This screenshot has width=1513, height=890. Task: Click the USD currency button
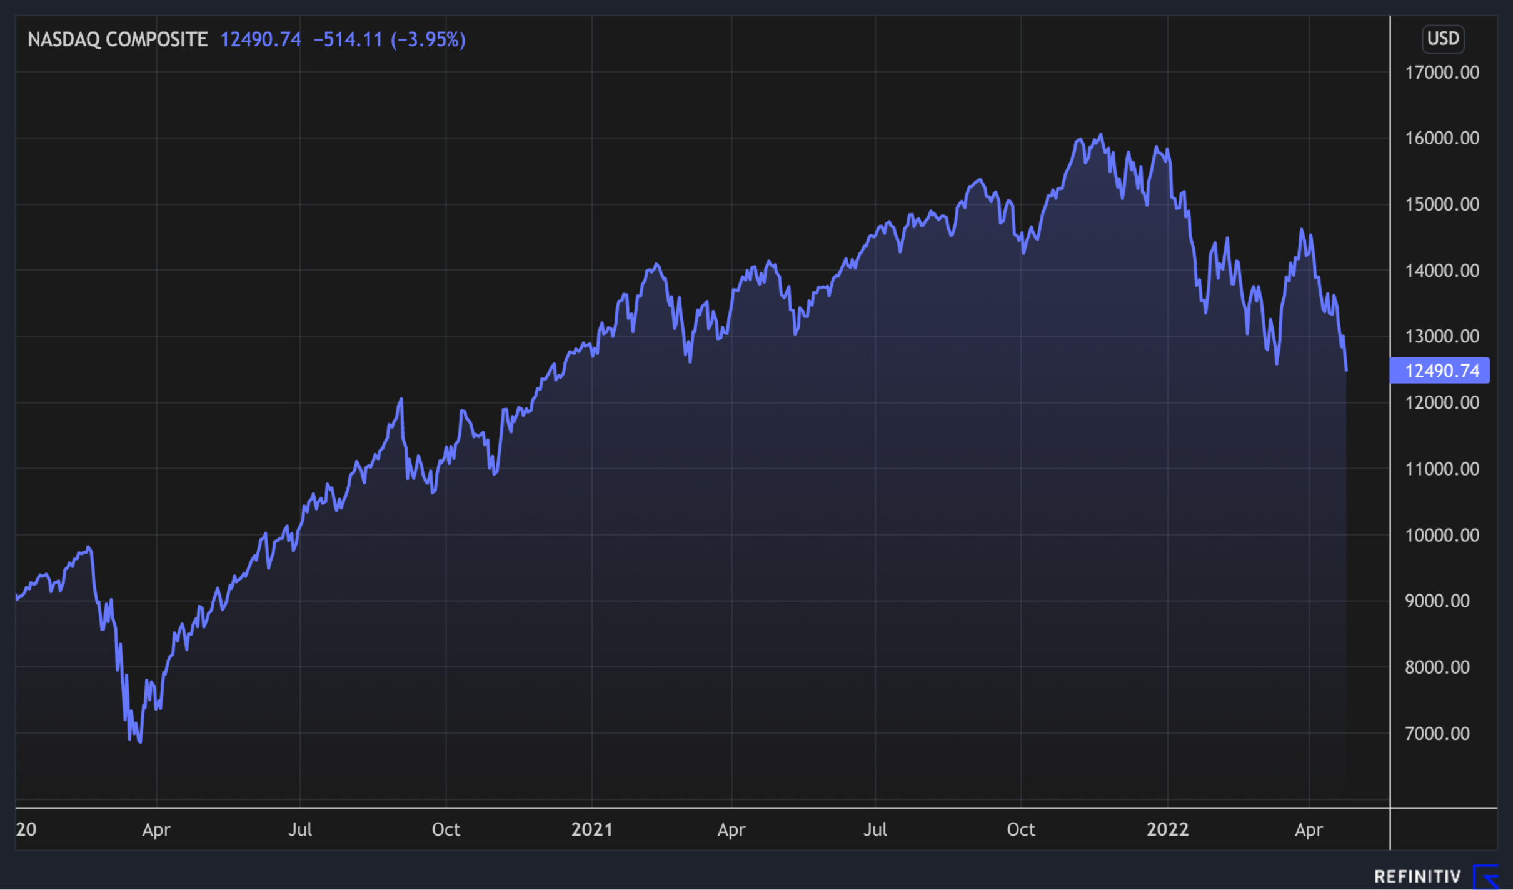1443,39
